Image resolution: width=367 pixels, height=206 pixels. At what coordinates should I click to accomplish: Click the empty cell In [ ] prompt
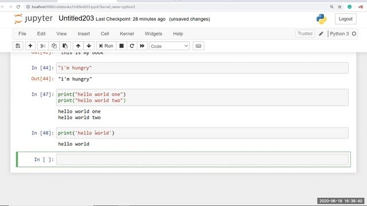pyautogui.click(x=44, y=160)
